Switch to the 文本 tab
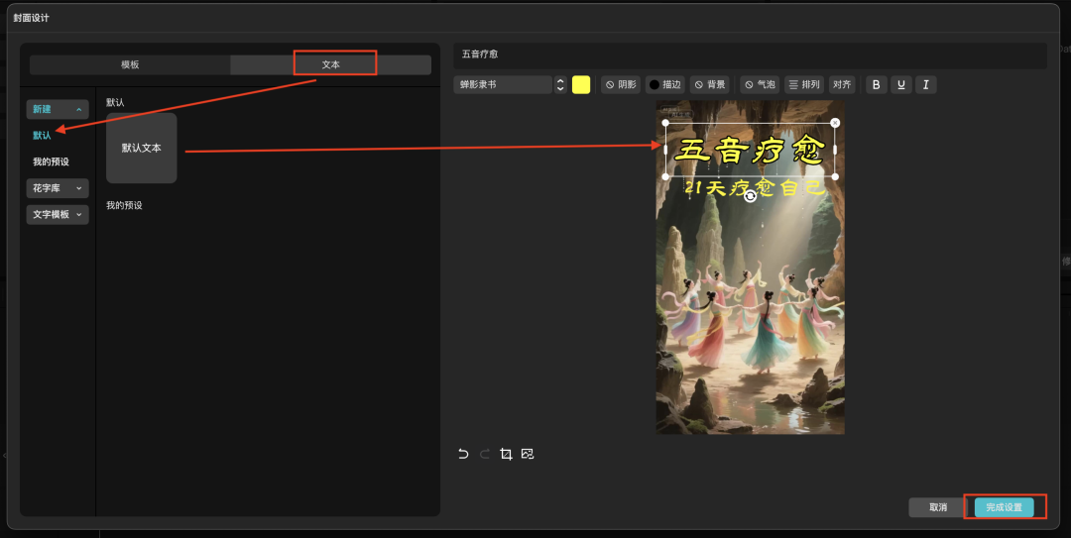The height and width of the screenshot is (538, 1071). (330, 64)
